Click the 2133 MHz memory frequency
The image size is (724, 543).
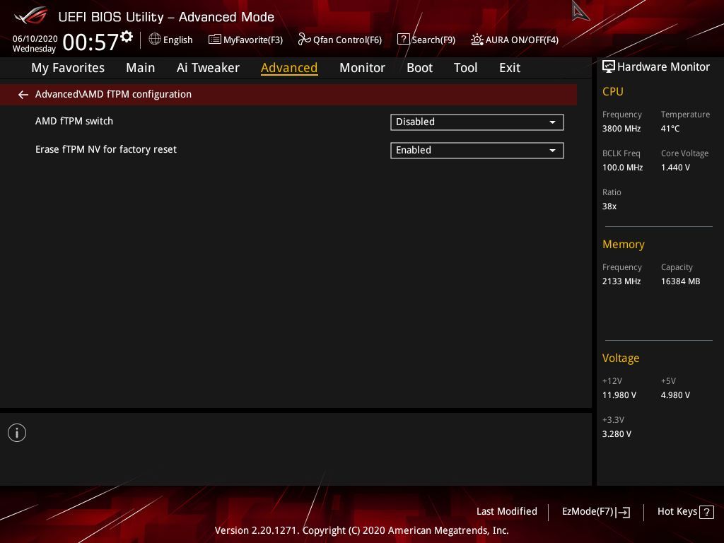[621, 281]
